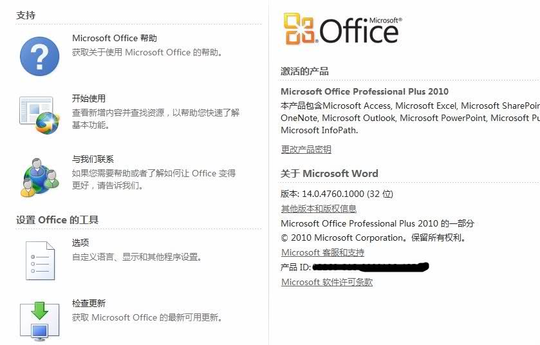The image size is (540, 345).
Task: Open 其他版本和版权信息 link
Action: [x=319, y=209]
